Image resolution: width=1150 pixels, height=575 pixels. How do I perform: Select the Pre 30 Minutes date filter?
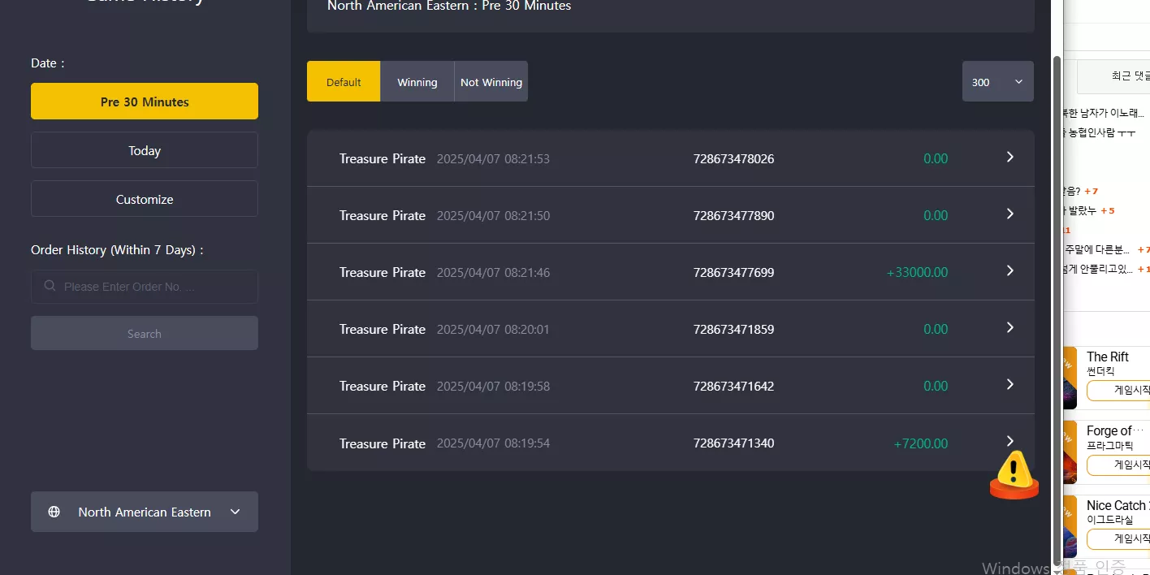145,102
